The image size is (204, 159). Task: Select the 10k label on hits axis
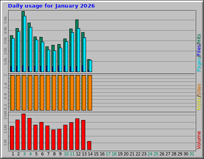[x=5, y=61]
